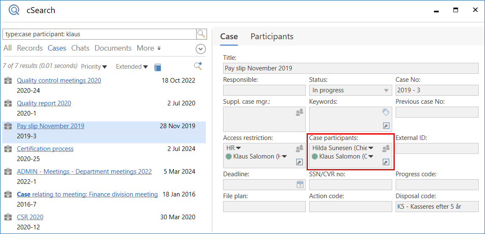Click the refresh search icon above results

(198, 66)
